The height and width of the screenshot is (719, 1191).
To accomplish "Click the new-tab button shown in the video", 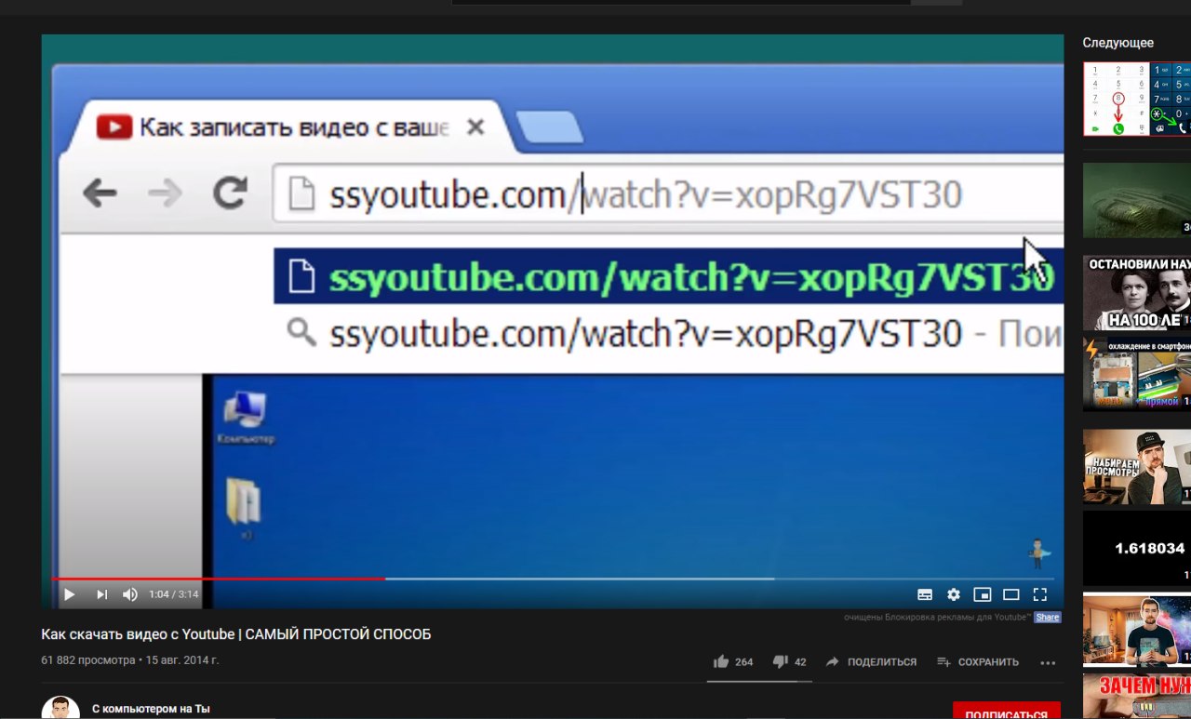I will pyautogui.click(x=549, y=126).
